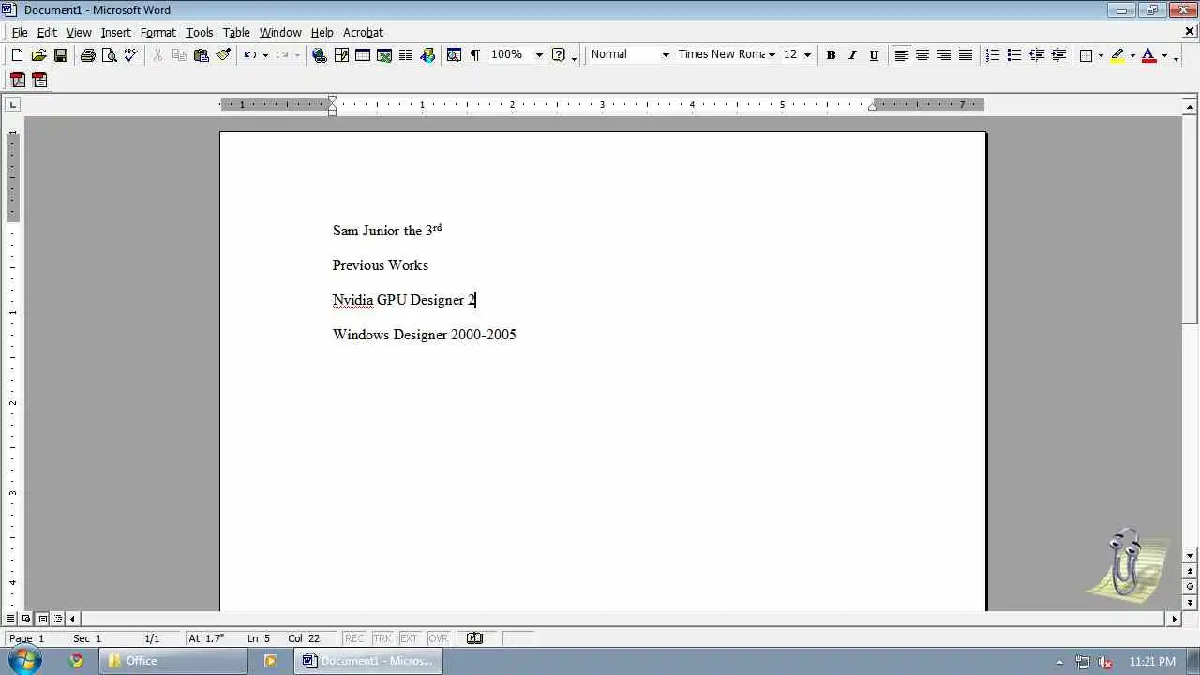Run Spelling and Grammar check
The width and height of the screenshot is (1200, 675).
[130, 55]
